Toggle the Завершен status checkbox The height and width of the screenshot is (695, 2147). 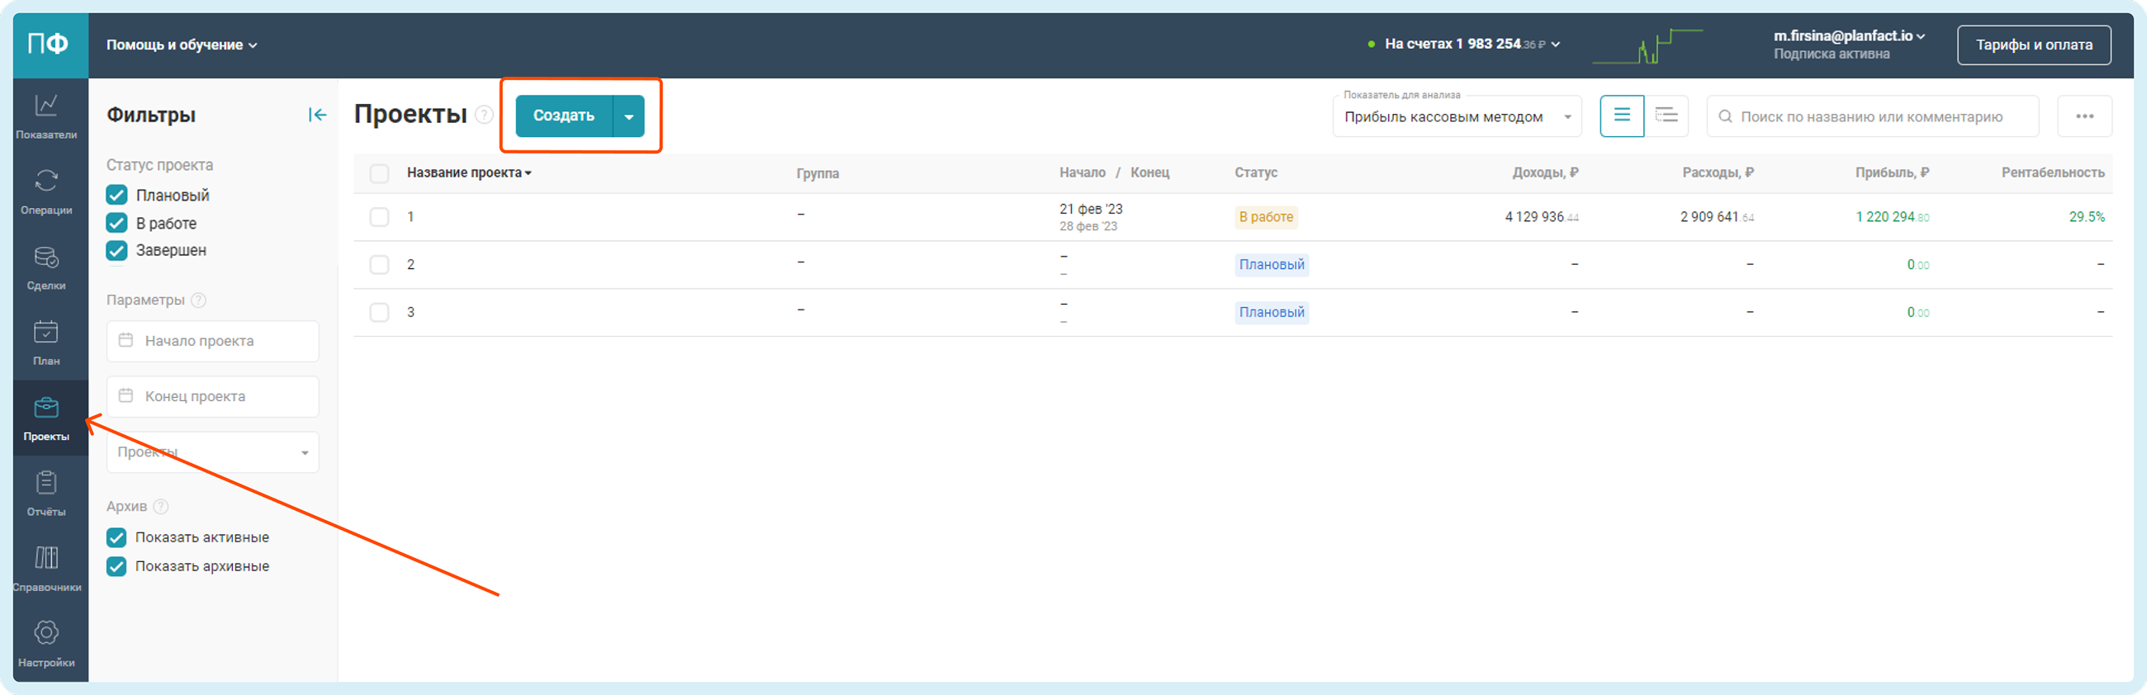[x=116, y=251]
